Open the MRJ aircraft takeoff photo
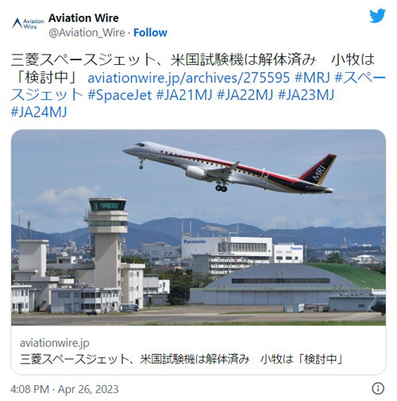Screen dimensions: 397x401 pos(198,227)
